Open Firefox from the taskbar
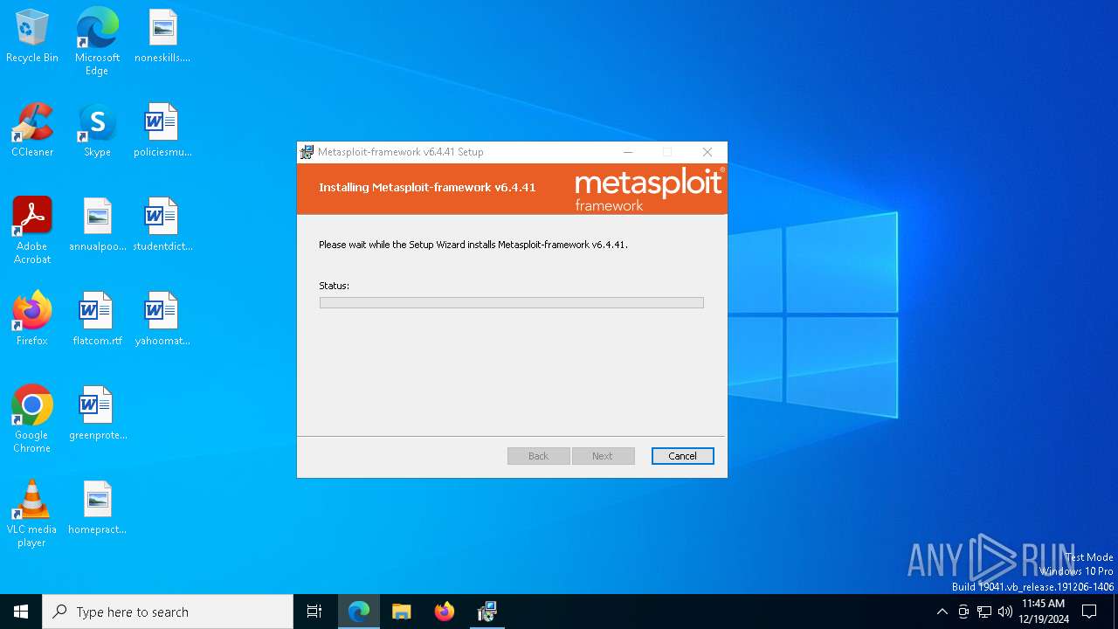The height and width of the screenshot is (629, 1118). pos(445,612)
